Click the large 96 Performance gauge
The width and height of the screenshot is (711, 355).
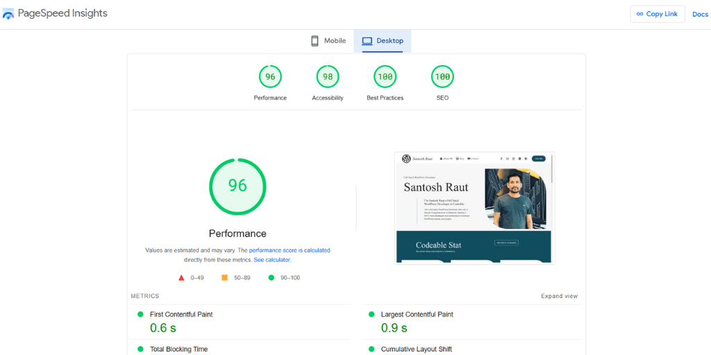[x=237, y=186]
